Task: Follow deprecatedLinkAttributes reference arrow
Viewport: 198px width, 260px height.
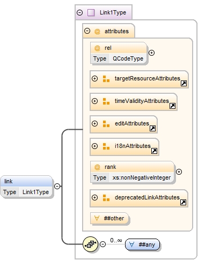Action: 183,202
